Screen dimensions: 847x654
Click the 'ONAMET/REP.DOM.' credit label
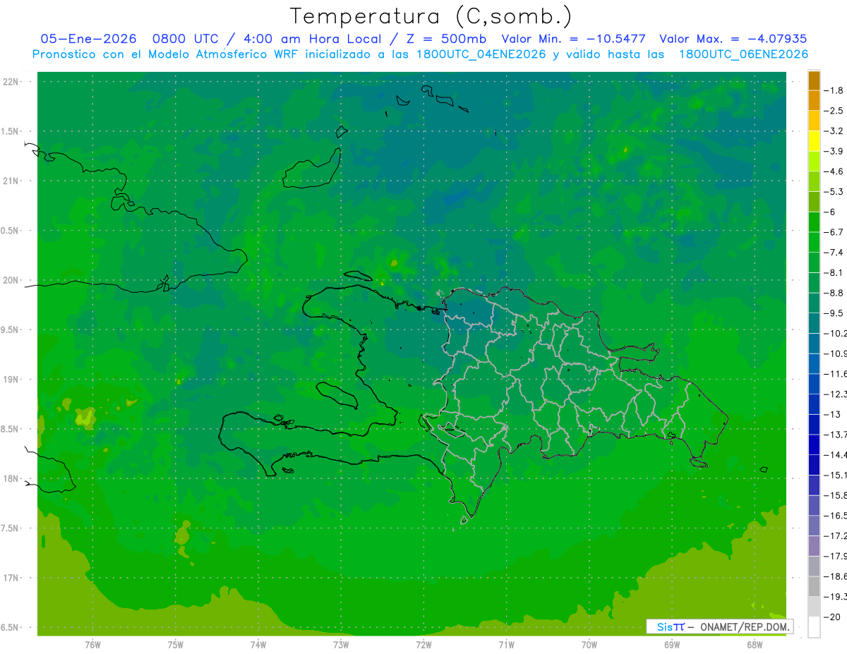pyautogui.click(x=745, y=626)
